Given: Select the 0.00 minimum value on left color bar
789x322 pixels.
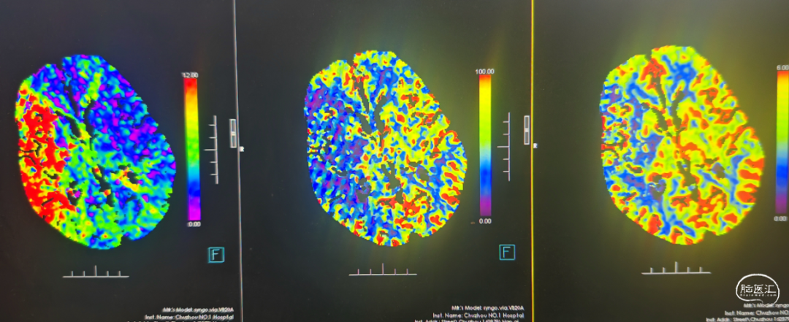Looking at the screenshot, I should (193, 224).
